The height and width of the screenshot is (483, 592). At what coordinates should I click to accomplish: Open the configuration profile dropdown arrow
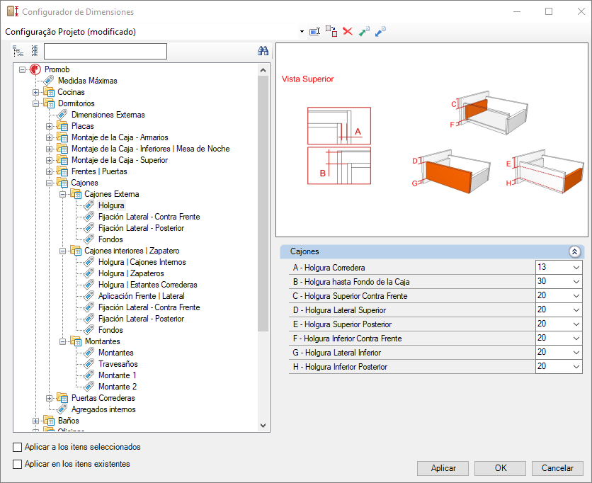coord(302,32)
